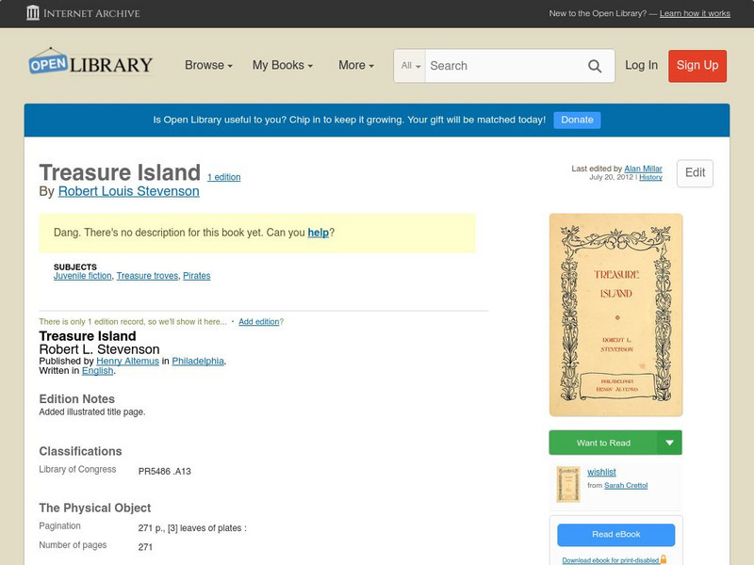Open the More menu

tap(356, 65)
